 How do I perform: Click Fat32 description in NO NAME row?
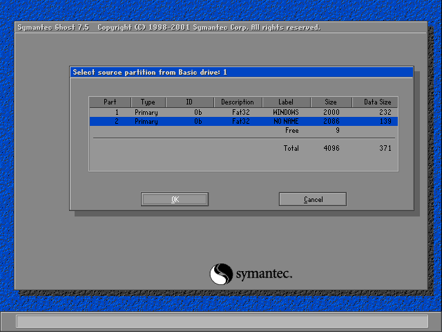[x=241, y=122]
